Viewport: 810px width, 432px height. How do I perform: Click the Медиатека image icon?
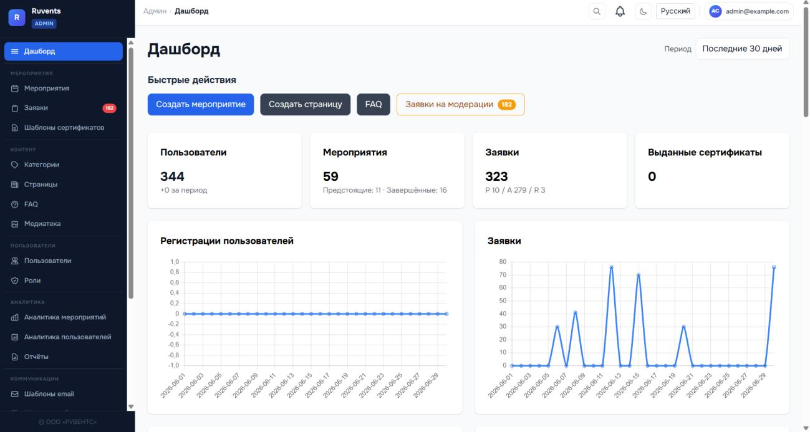click(x=15, y=224)
